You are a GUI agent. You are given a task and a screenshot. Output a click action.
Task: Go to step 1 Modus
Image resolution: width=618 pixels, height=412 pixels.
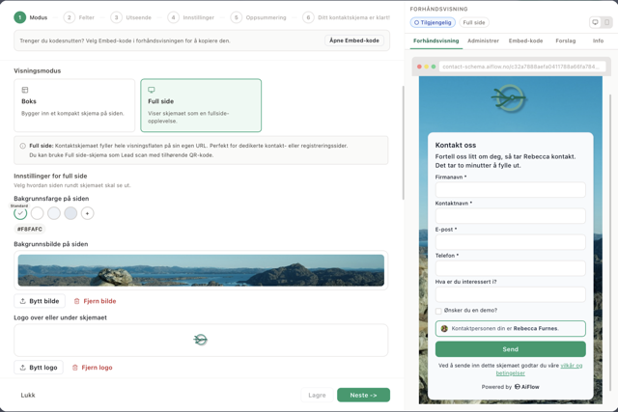(31, 17)
